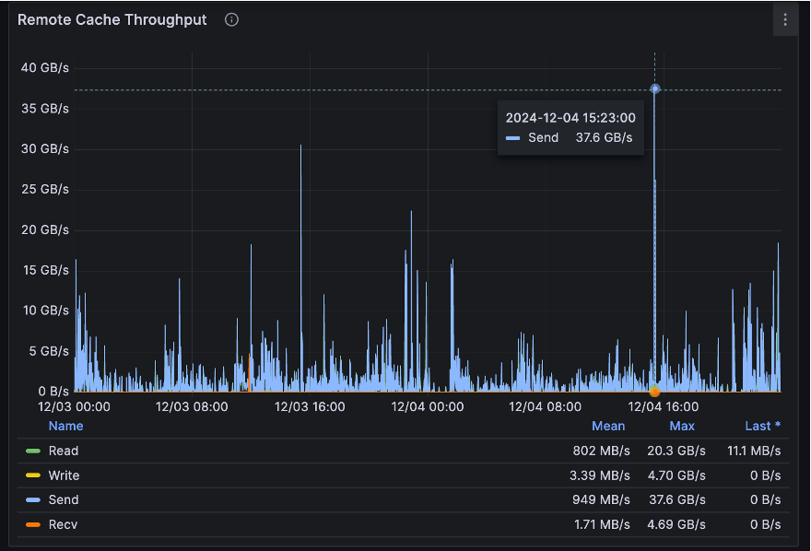Click the Send max value 37.6 GB/s
Image resolution: width=811 pixels, height=551 pixels.
point(677,499)
